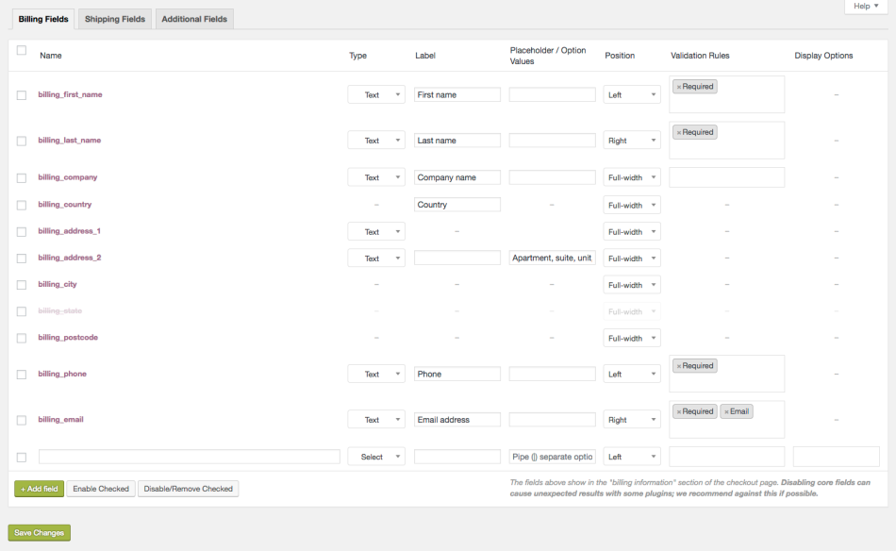
Task: Remove the Required rule from billing_phone
Action: click(679, 365)
